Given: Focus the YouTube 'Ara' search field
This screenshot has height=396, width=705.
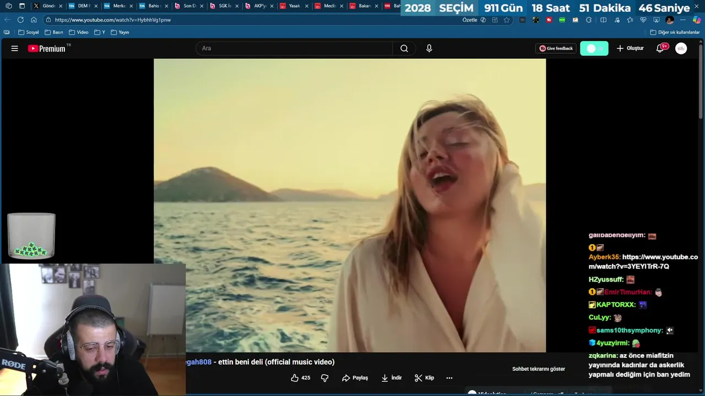Looking at the screenshot, I should (294, 48).
